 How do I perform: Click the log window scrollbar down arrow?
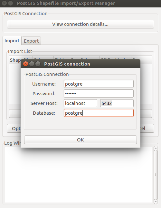[x=156, y=202]
